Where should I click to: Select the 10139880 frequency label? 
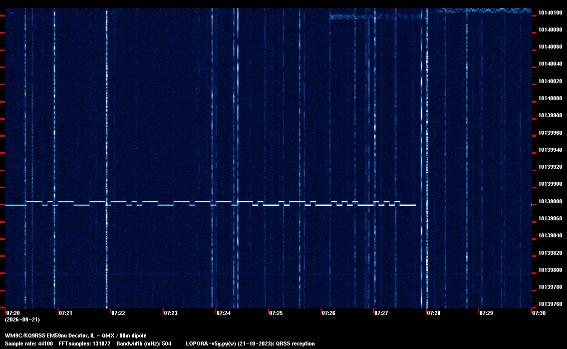click(550, 201)
